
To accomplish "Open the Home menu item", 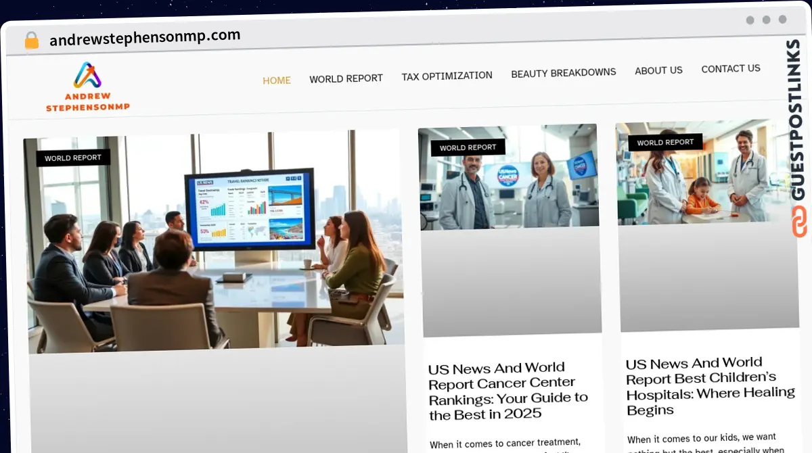I will pyautogui.click(x=277, y=80).
